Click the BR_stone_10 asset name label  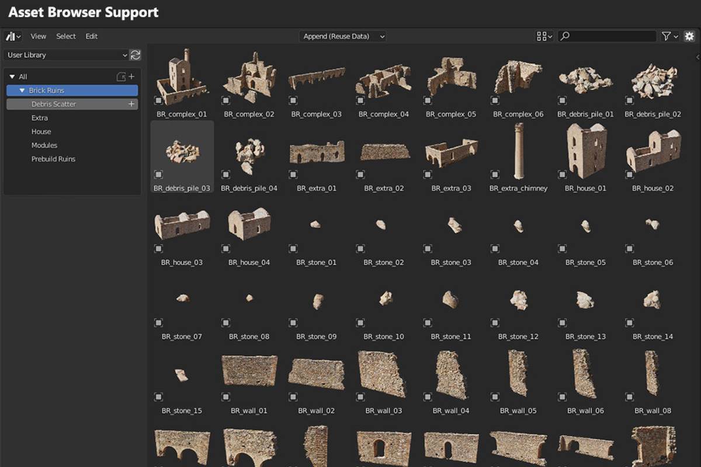(384, 337)
